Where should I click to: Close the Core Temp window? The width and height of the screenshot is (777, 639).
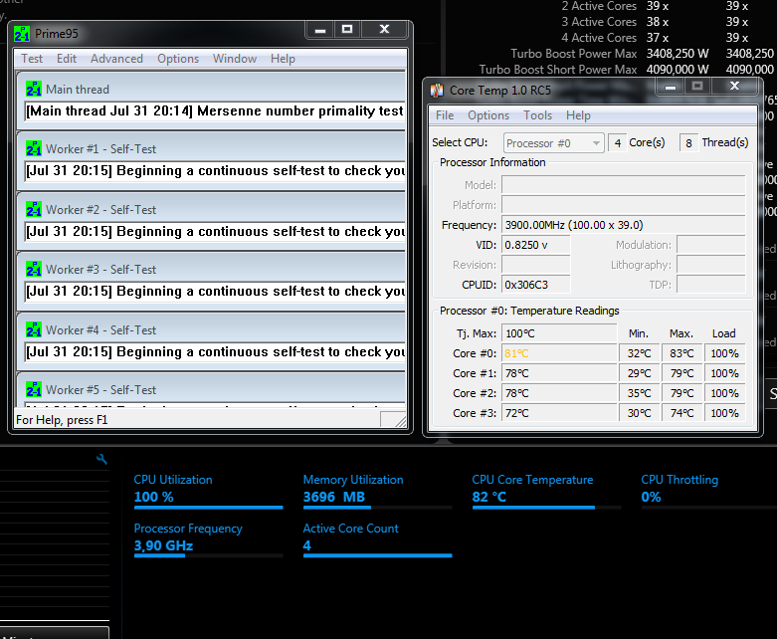coord(734,87)
